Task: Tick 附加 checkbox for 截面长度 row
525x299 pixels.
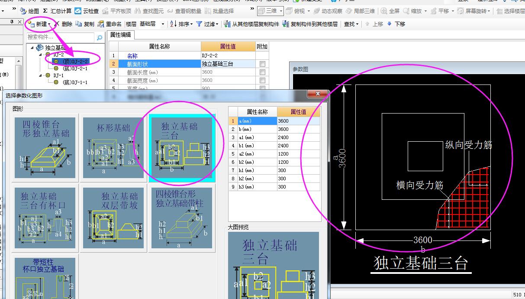Action: tap(262, 72)
